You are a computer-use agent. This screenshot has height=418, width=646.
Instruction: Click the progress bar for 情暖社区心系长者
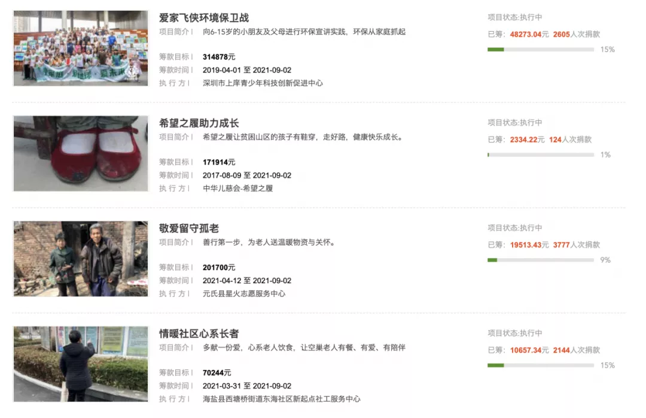point(541,365)
